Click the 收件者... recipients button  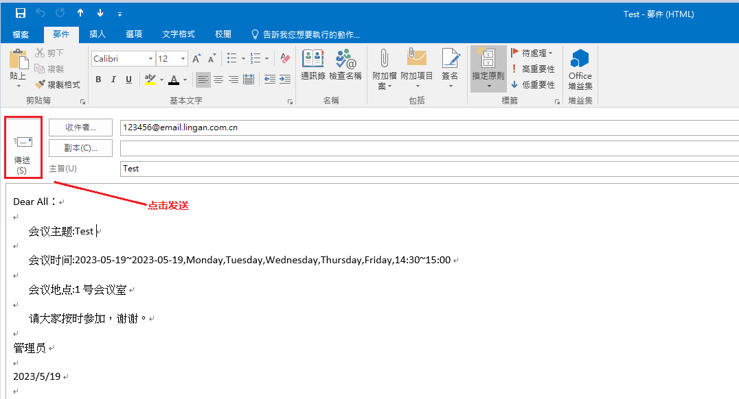pos(80,128)
